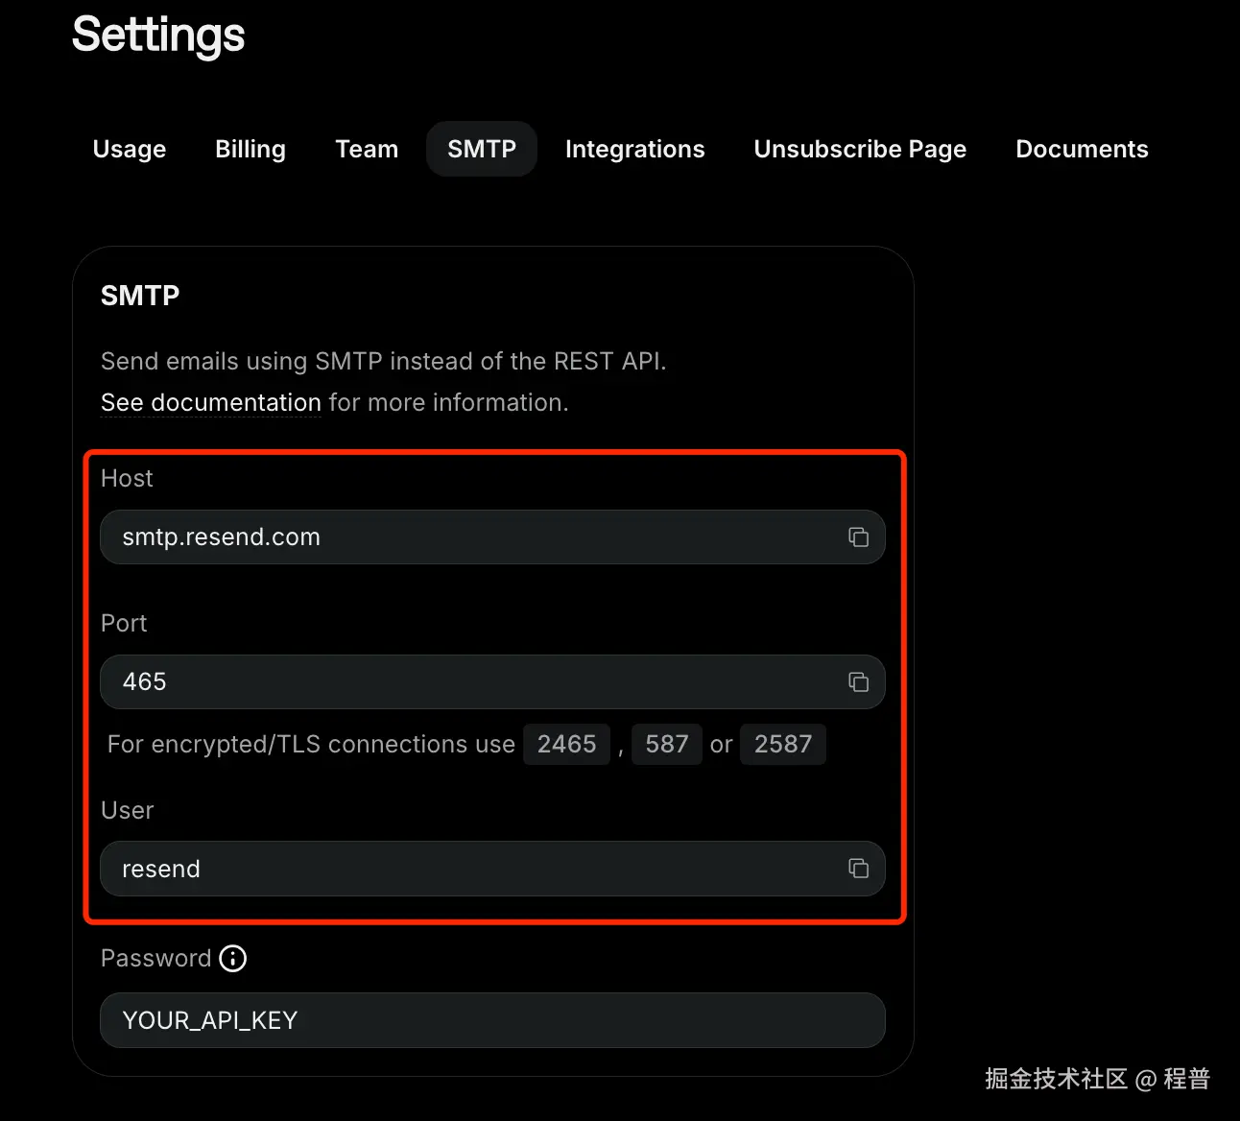Image resolution: width=1240 pixels, height=1121 pixels.
Task: Go to the Team tab
Action: (x=367, y=150)
